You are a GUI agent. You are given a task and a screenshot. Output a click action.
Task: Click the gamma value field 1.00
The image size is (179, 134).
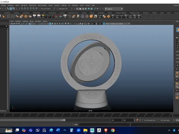coord(100,23)
